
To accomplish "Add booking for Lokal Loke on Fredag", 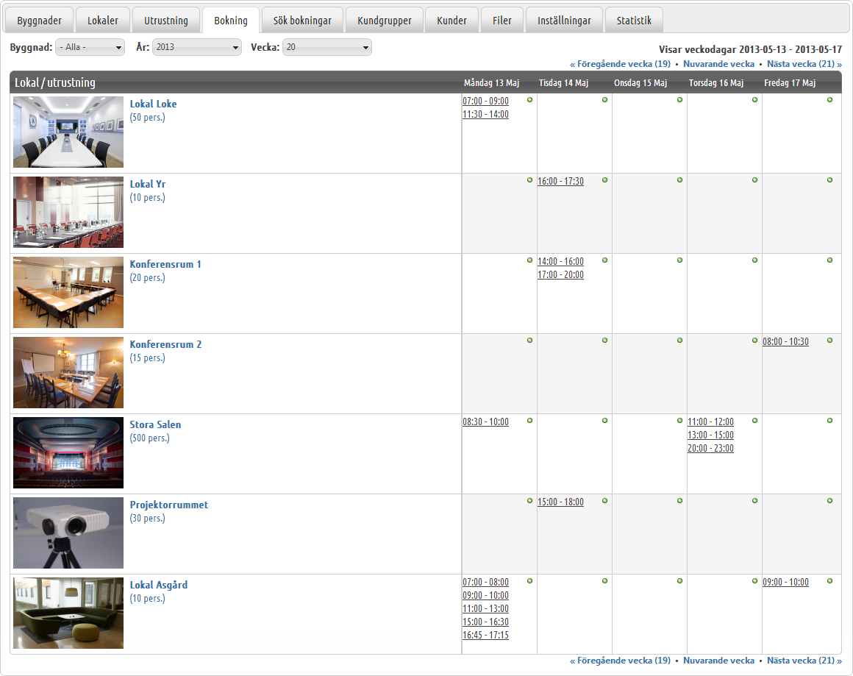I will 830,99.
